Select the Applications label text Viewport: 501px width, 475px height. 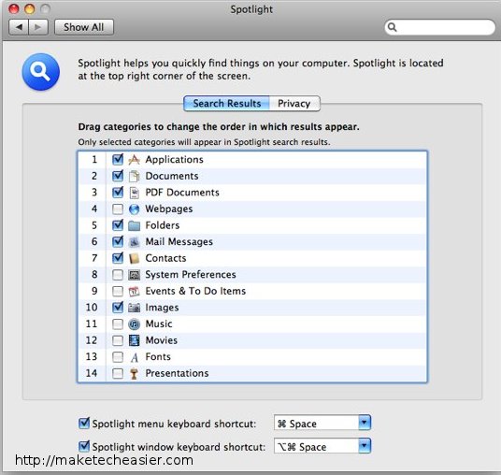pos(174,160)
